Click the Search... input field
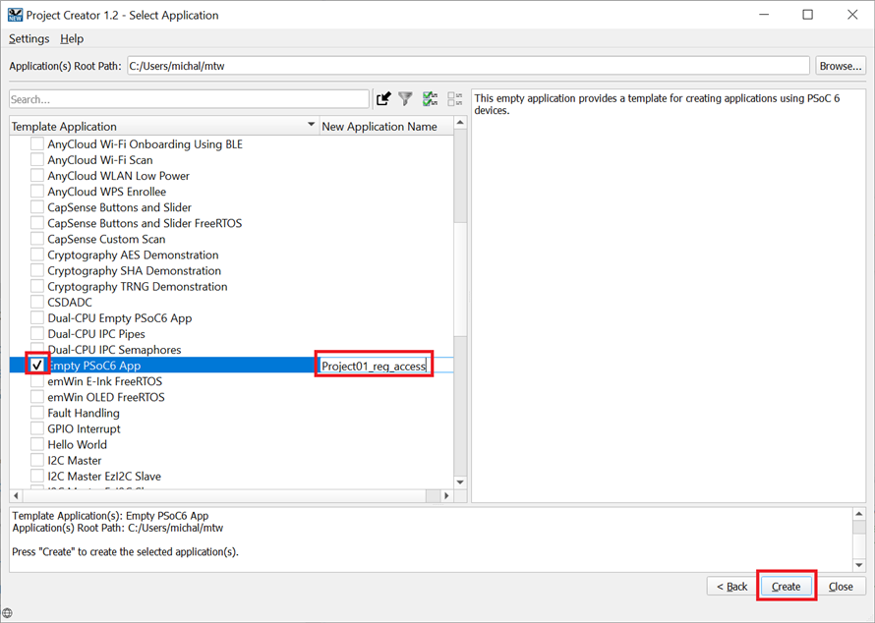Screen dimensions: 875x623 click(x=189, y=99)
